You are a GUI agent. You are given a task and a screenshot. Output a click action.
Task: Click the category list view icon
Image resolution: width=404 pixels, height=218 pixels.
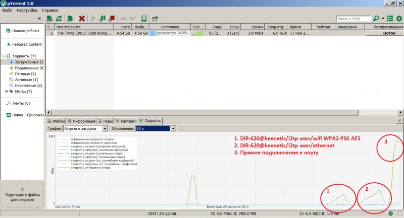click(x=390, y=19)
